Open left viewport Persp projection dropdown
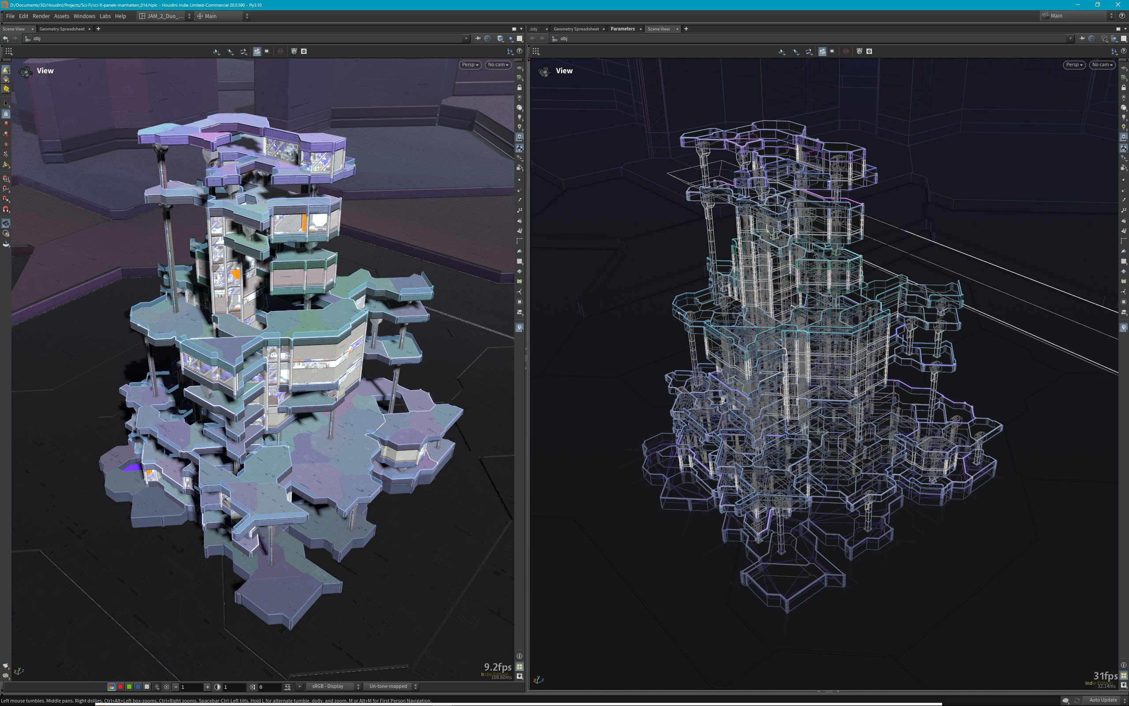 [x=470, y=64]
